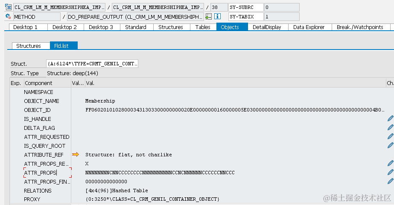Image resolution: width=394 pixels, height=205 pixels.
Task: Click the line number field 38
Action: pos(219,7)
